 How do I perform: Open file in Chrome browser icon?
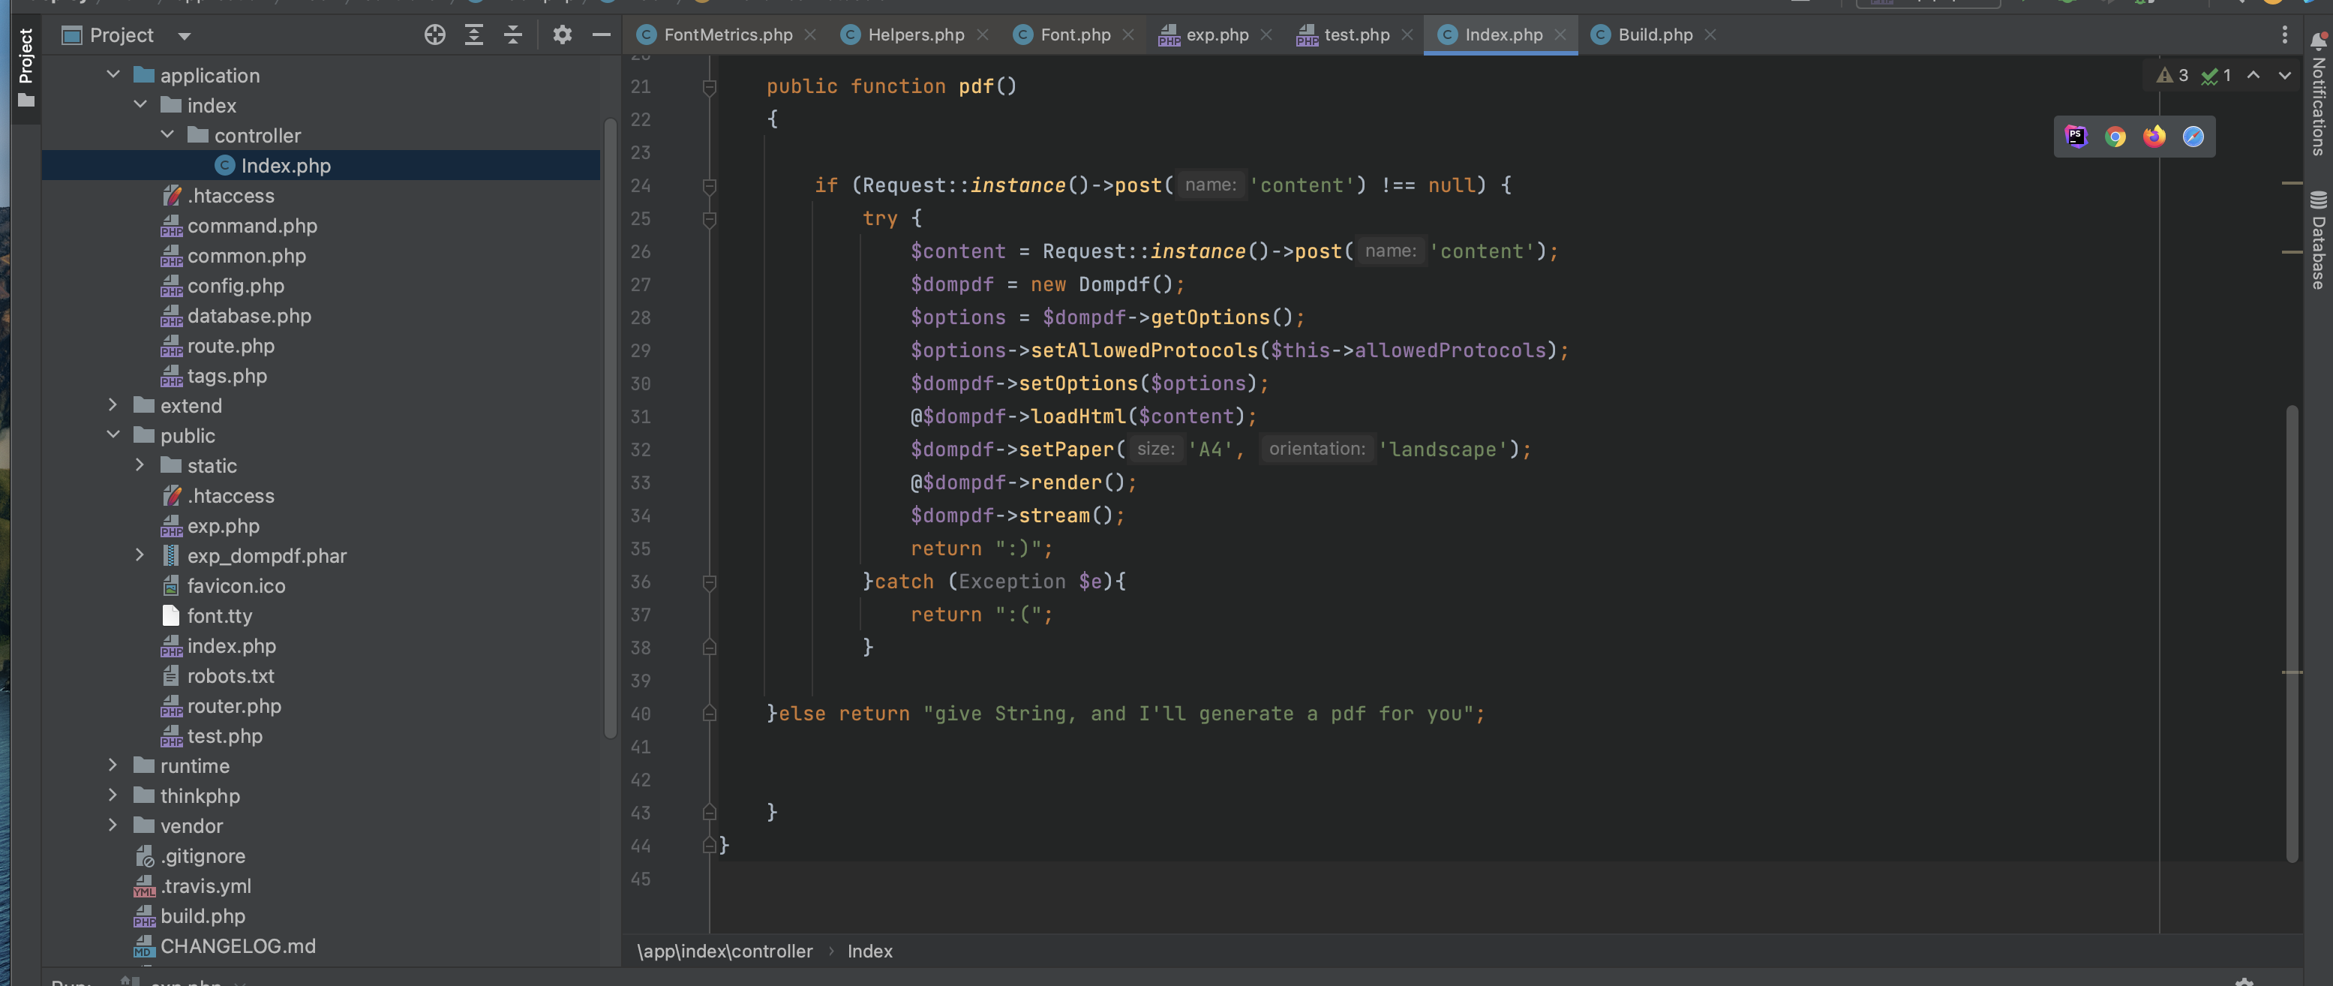click(x=2115, y=136)
